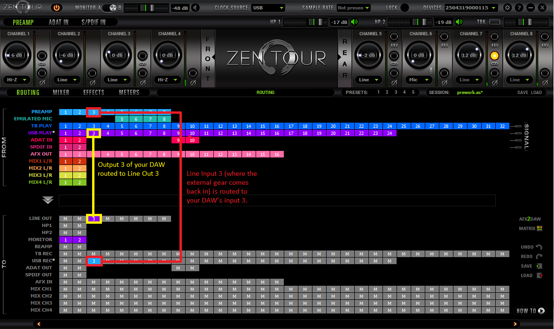This screenshot has width=554, height=329.
Task: Open the Clock Source USB dropdown
Action: pos(268,8)
